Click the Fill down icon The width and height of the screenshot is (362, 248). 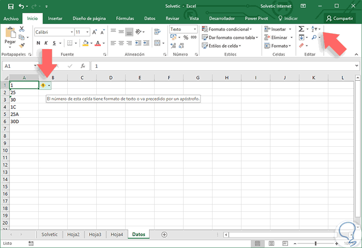(301, 37)
